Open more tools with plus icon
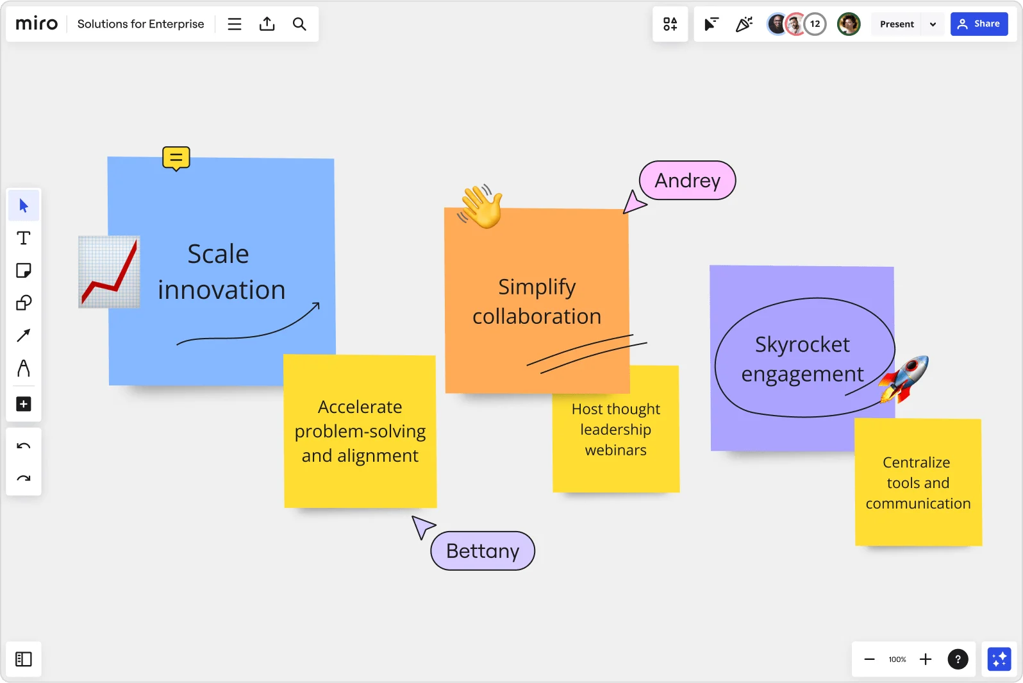 tap(24, 404)
